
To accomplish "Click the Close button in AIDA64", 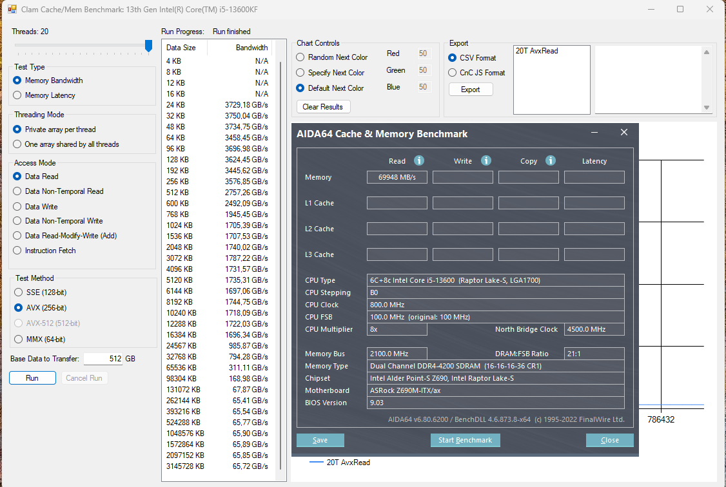I will [609, 440].
